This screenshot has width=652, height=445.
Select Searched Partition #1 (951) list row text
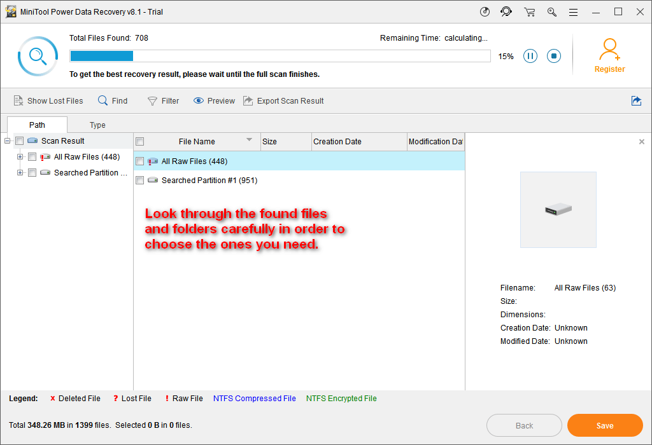click(x=209, y=180)
